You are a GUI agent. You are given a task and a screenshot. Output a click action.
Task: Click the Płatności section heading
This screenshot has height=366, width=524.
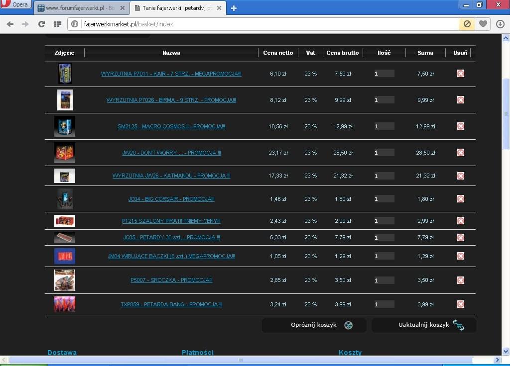pos(198,352)
